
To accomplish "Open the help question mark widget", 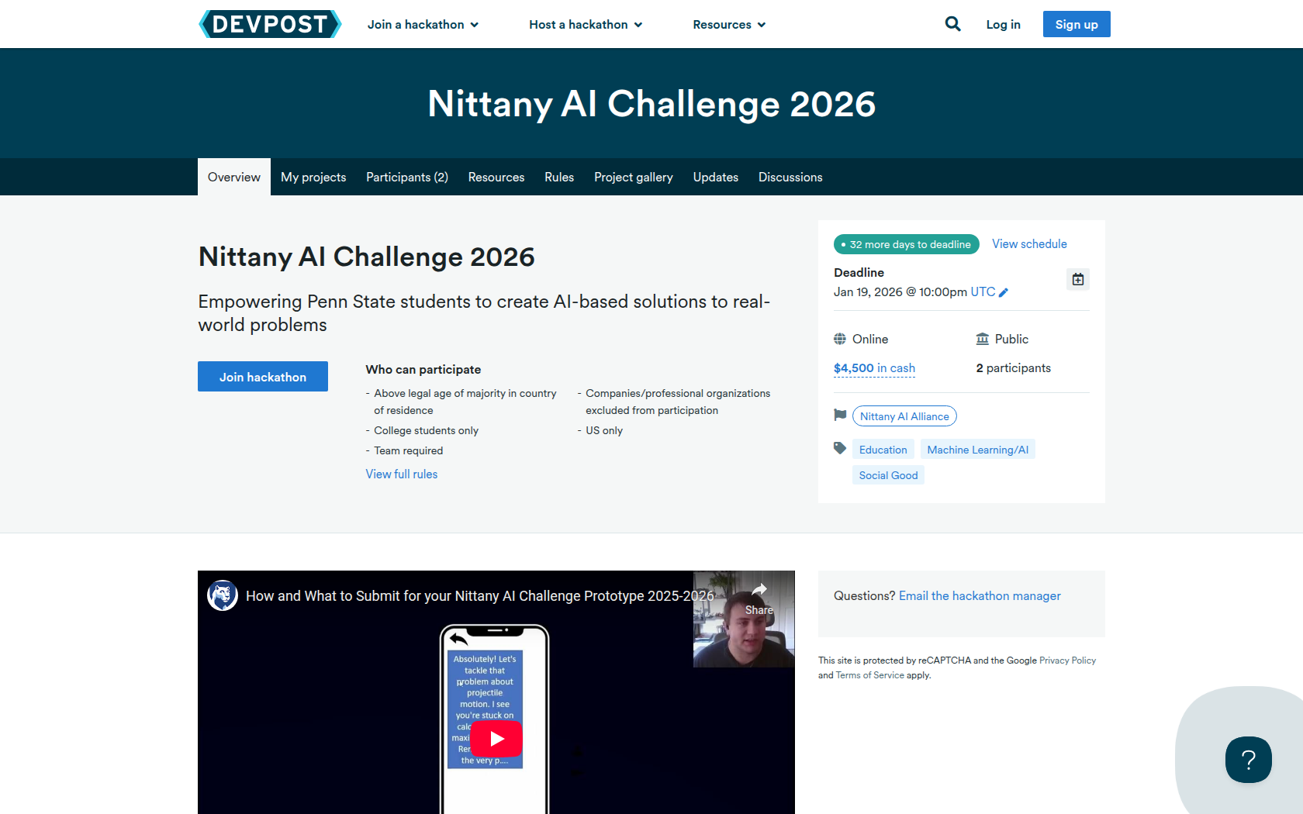I will coord(1248,760).
